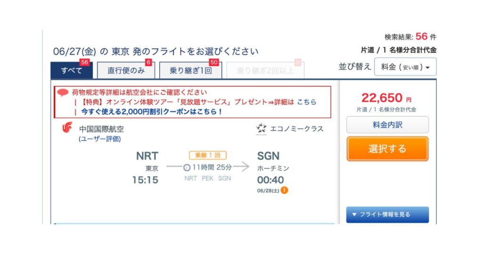Open the 2,000円割引クーポン link
Screen dimensions: 483x254
(x=151, y=111)
